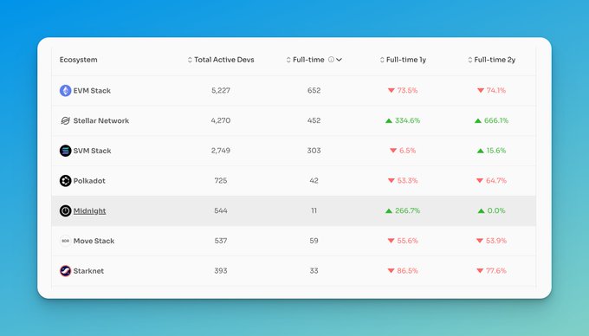This screenshot has height=336, width=589.
Task: Sort by Full-time 1y column header
Action: tap(406, 60)
